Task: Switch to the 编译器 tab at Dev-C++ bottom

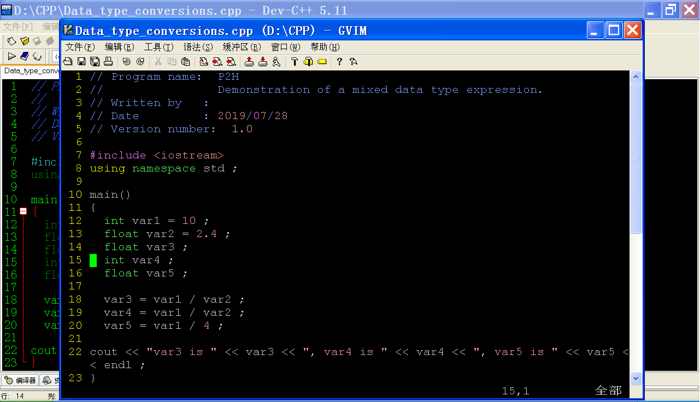Action: click(20, 380)
